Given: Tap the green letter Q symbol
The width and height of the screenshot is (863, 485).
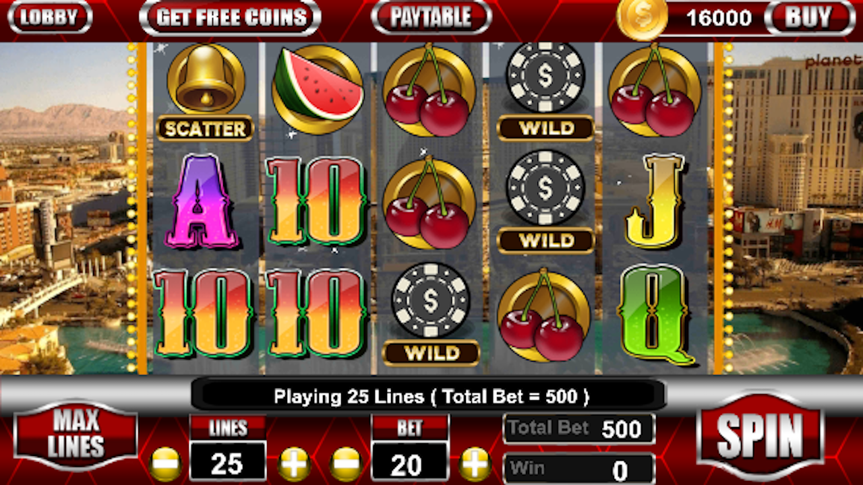Looking at the screenshot, I should point(655,313).
